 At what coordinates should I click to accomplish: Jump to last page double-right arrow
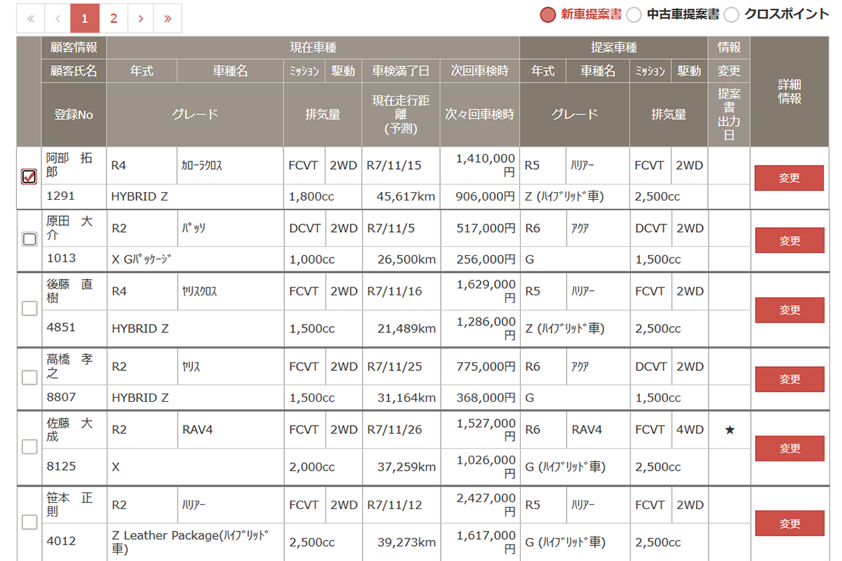pyautogui.click(x=168, y=18)
